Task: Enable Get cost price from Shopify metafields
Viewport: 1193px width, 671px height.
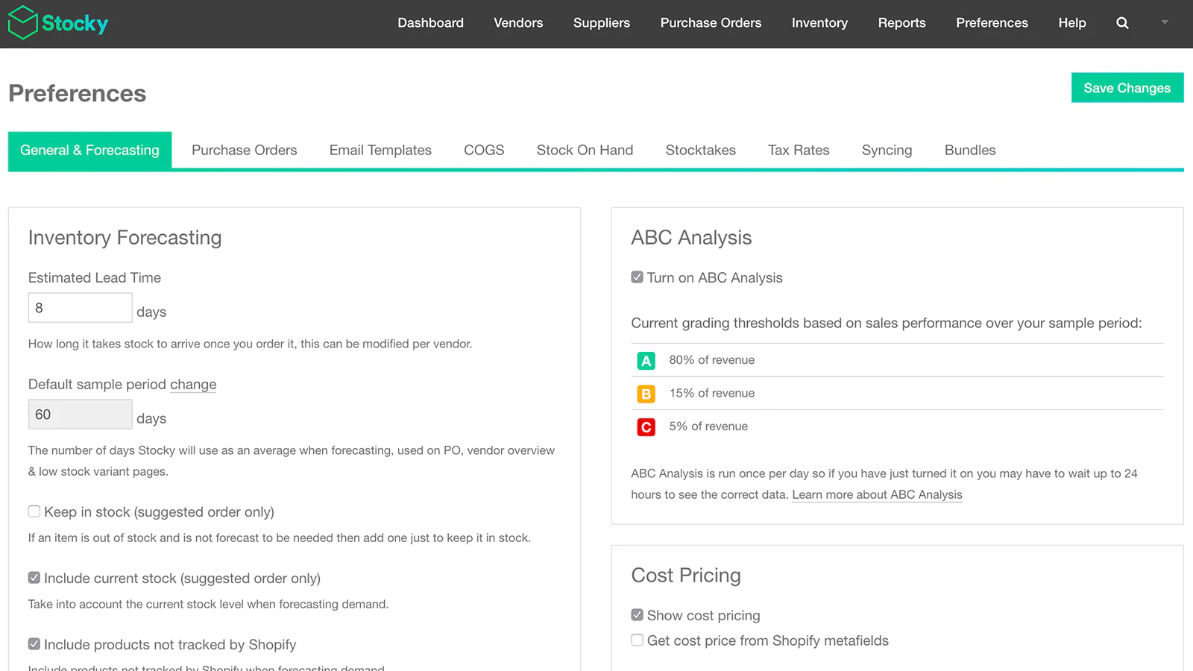Action: (x=637, y=640)
